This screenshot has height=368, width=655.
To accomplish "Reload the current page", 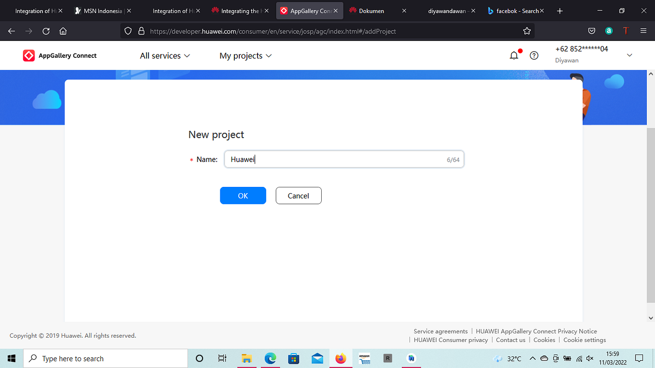I will point(46,31).
